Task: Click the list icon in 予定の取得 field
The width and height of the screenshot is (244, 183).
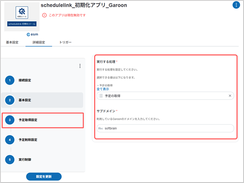Action: (101, 96)
